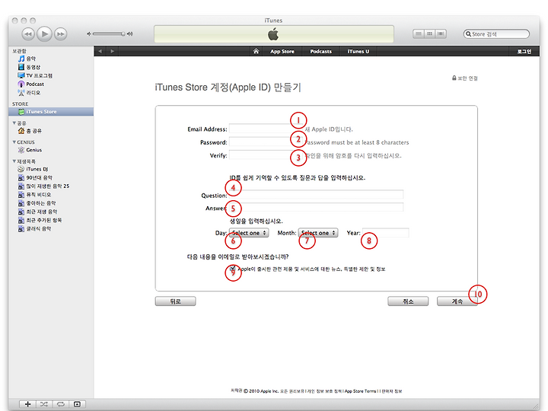Toggle shuffle at the bottom bar
This screenshot has width=548, height=411.
(x=44, y=404)
